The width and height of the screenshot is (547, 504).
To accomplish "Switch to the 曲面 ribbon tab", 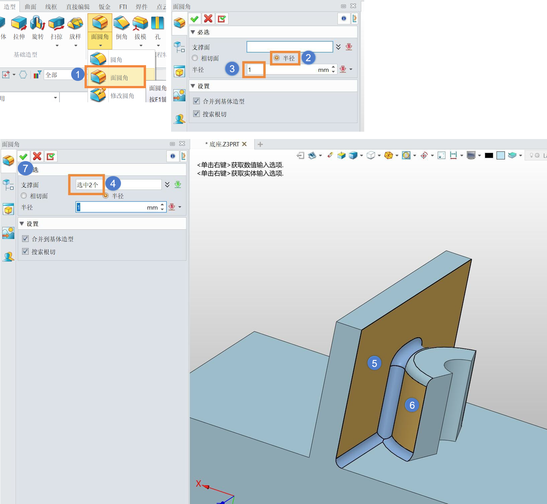I will point(30,7).
